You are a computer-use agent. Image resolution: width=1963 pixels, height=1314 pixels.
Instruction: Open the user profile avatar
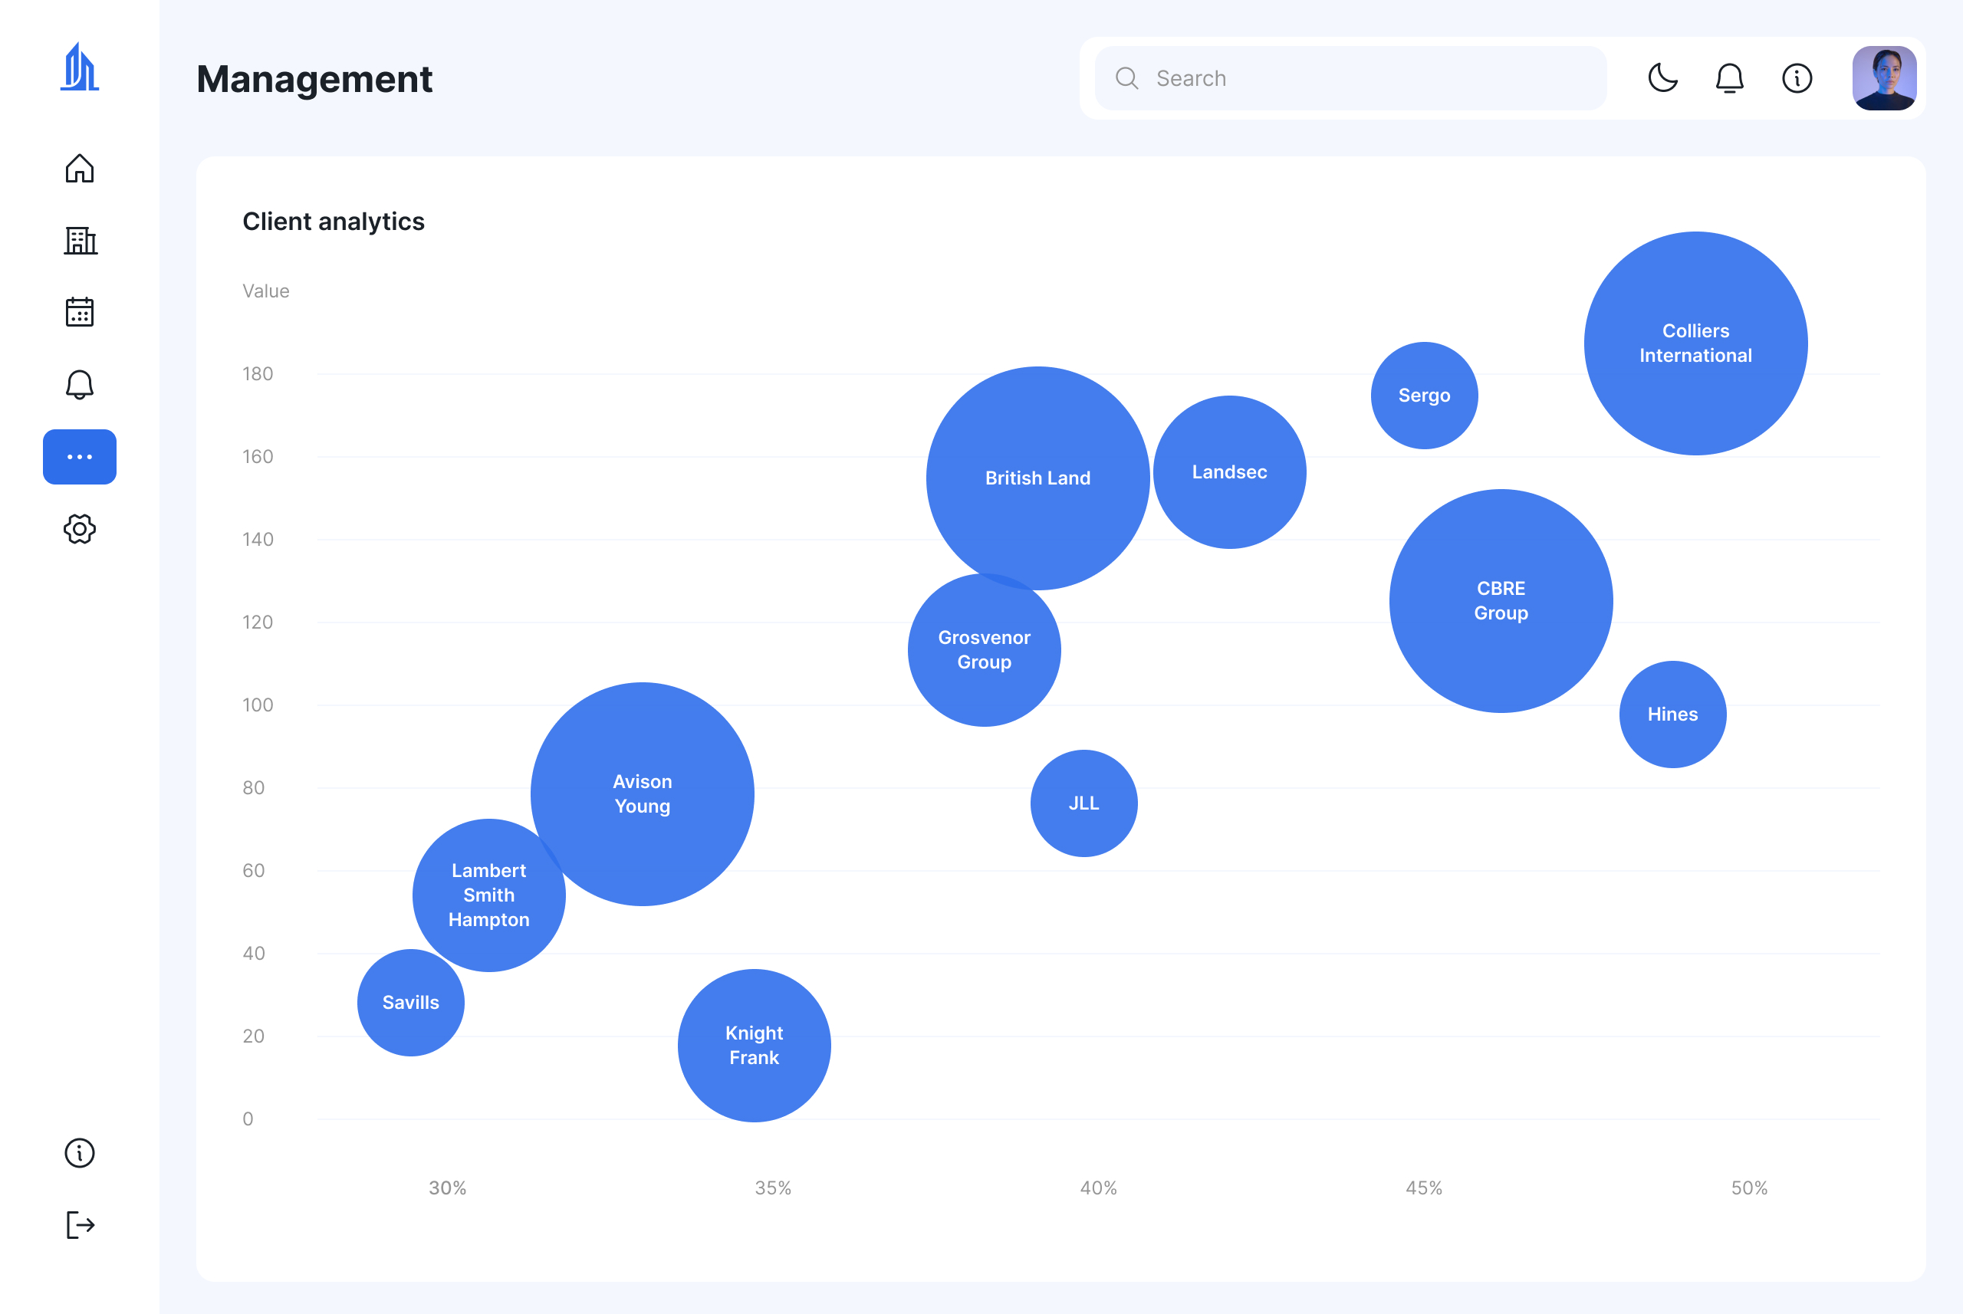point(1884,78)
